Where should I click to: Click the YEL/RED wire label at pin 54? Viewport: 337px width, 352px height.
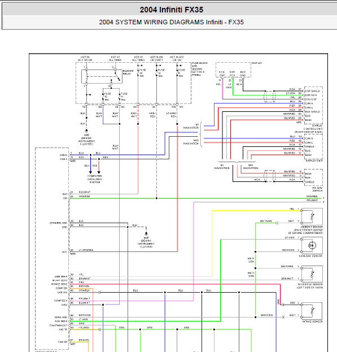84,328
